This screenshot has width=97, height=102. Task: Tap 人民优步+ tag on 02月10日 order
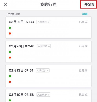[43, 95]
